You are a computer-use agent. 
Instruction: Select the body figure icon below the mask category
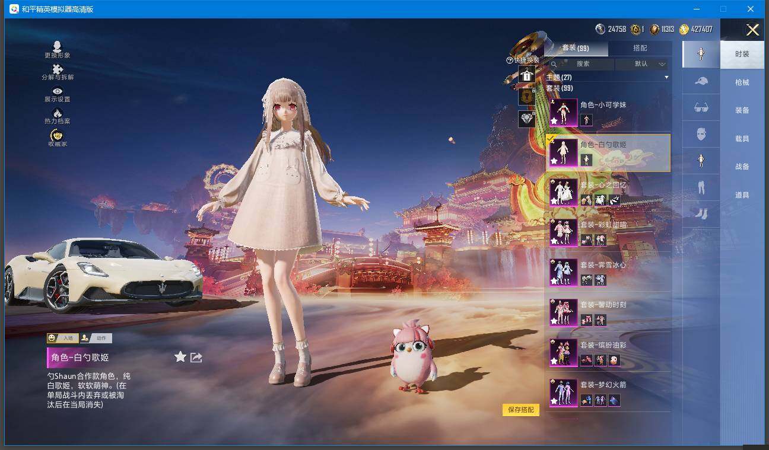pos(701,161)
